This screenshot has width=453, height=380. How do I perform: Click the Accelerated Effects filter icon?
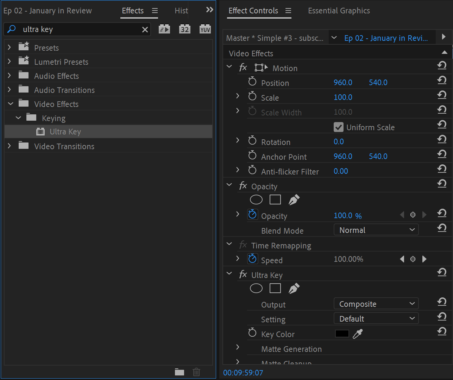coord(164,29)
